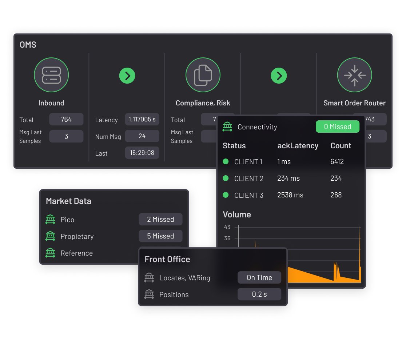This screenshot has height=349, width=406.
Task: Click the On Time status badge
Action: click(x=259, y=278)
